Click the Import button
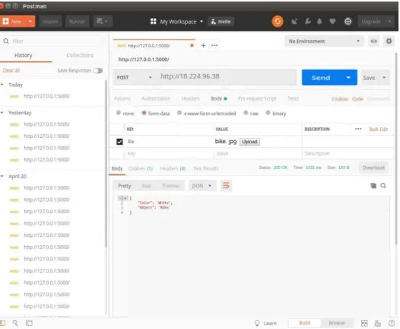Image resolution: width=400 pixels, height=329 pixels. 50,21
